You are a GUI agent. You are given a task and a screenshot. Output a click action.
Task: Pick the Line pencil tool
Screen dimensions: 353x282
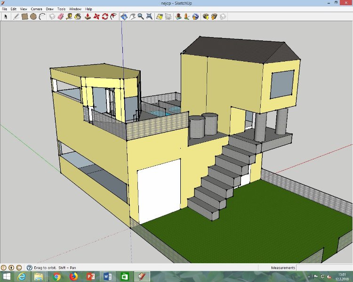(16, 16)
